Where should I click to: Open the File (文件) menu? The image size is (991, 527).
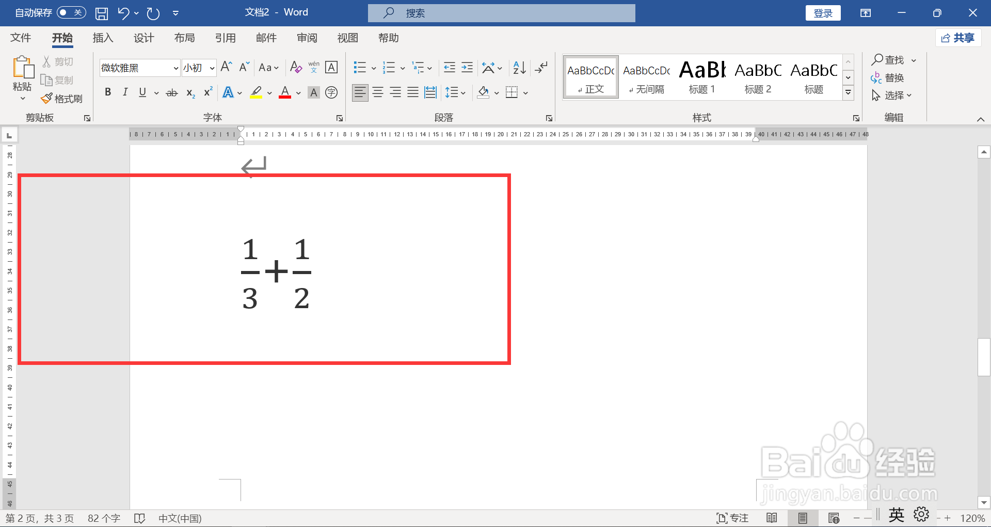[21, 38]
